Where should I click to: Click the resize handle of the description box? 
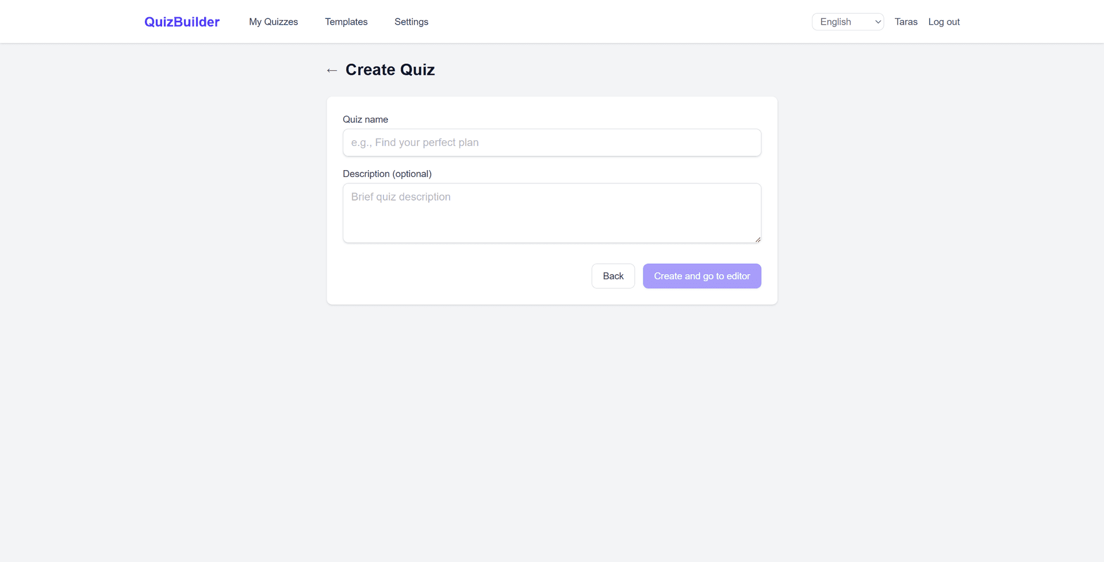(757, 238)
